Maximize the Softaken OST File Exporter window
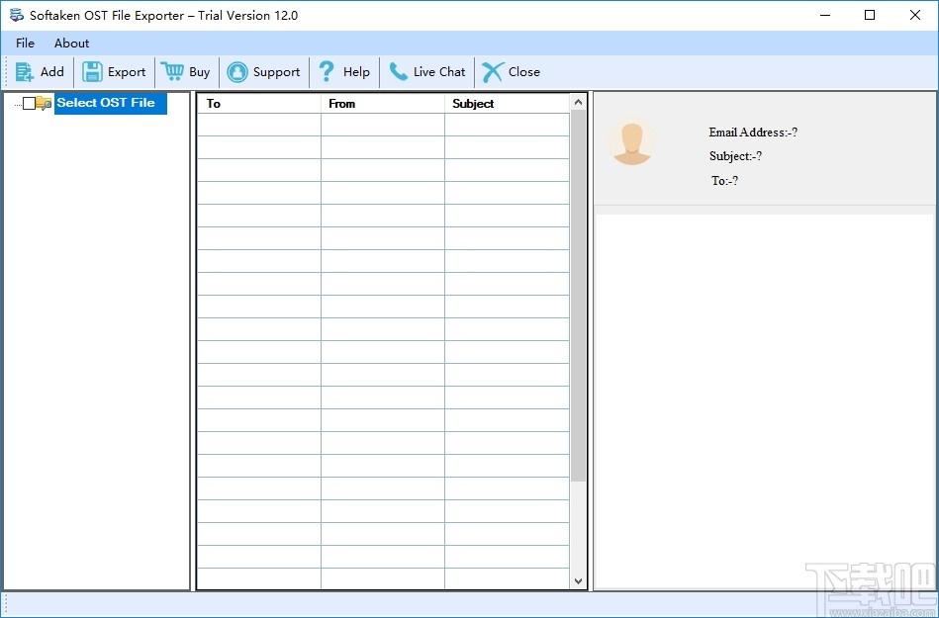Screen dimensions: 939x618 870,16
